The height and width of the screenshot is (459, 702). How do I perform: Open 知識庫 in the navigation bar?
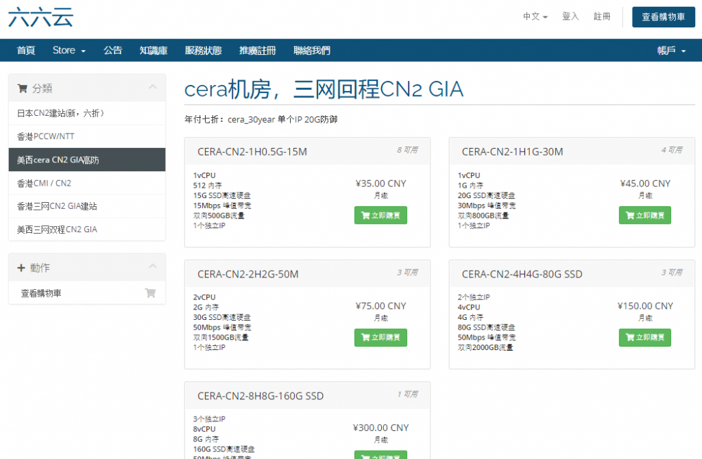coord(153,50)
